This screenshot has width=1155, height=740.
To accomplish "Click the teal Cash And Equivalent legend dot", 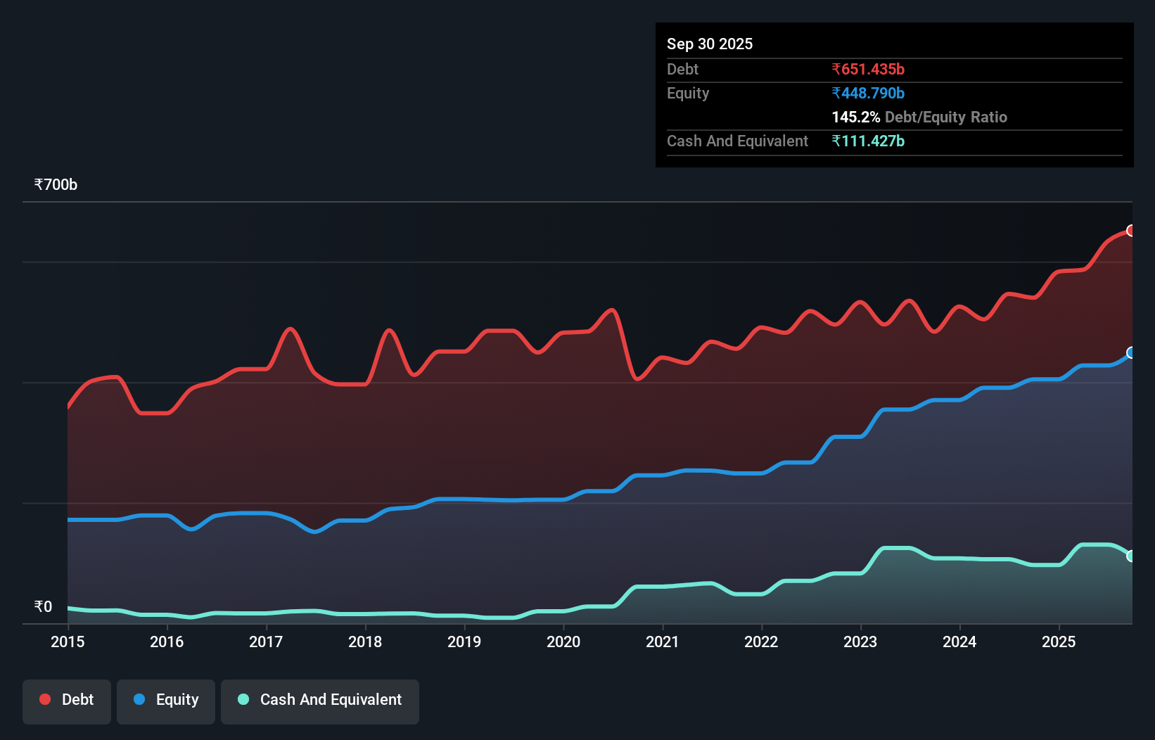I will coord(243,699).
